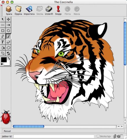Select the rotate tool with circular arrows
The image size is (127, 139).
[8, 53]
